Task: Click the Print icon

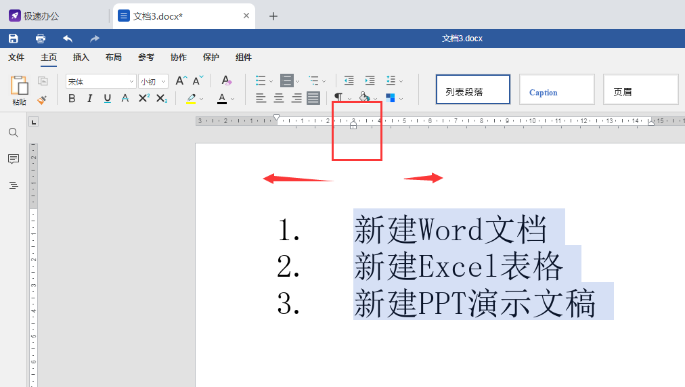Action: click(41, 39)
